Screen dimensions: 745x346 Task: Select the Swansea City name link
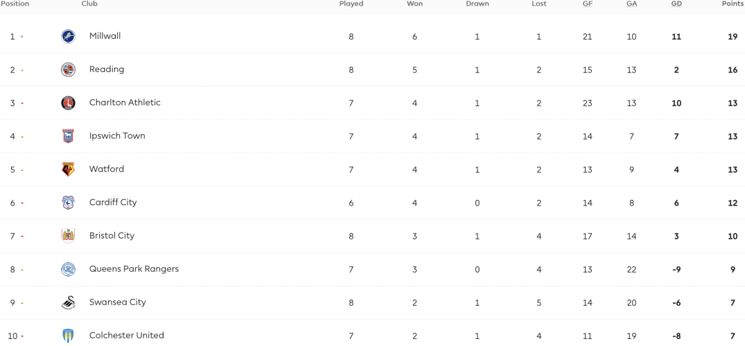(117, 302)
